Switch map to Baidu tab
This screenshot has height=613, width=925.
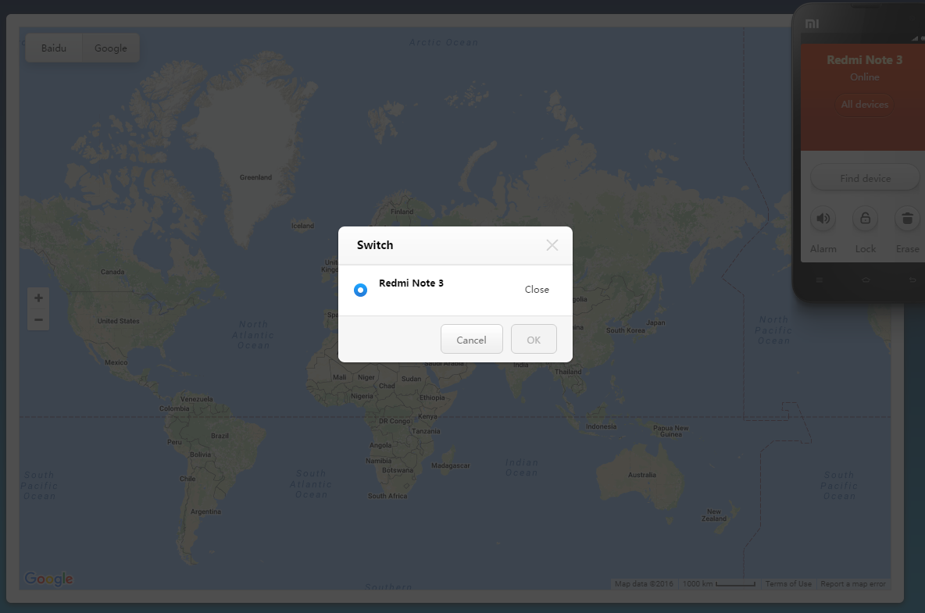[x=54, y=48]
